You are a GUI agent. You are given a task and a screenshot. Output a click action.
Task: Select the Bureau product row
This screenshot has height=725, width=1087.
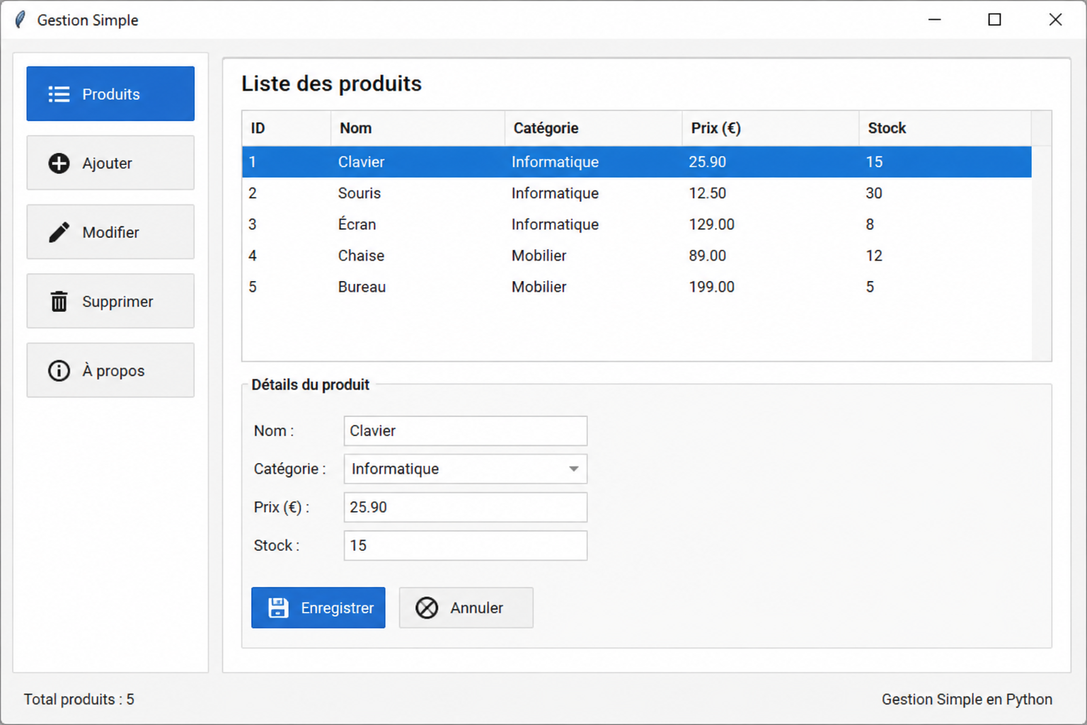coord(637,287)
